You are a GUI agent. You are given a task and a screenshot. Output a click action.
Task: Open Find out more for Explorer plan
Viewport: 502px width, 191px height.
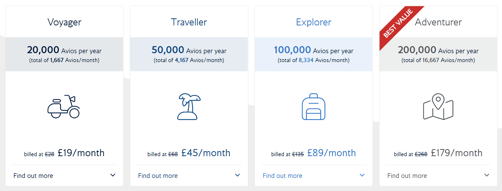click(282, 176)
